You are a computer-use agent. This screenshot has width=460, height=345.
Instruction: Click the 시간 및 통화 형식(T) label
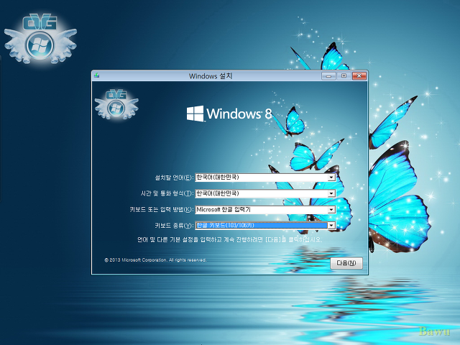pos(167,193)
